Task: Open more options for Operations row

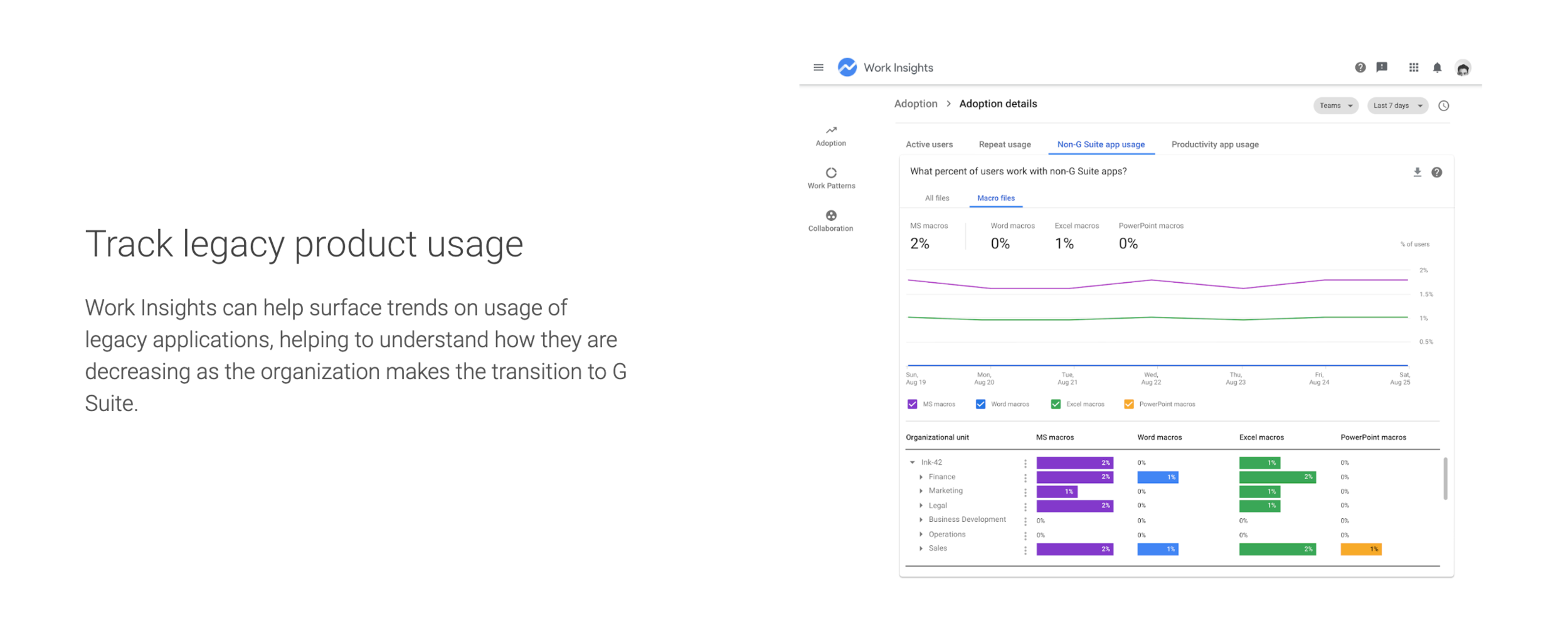Action: pos(1025,535)
